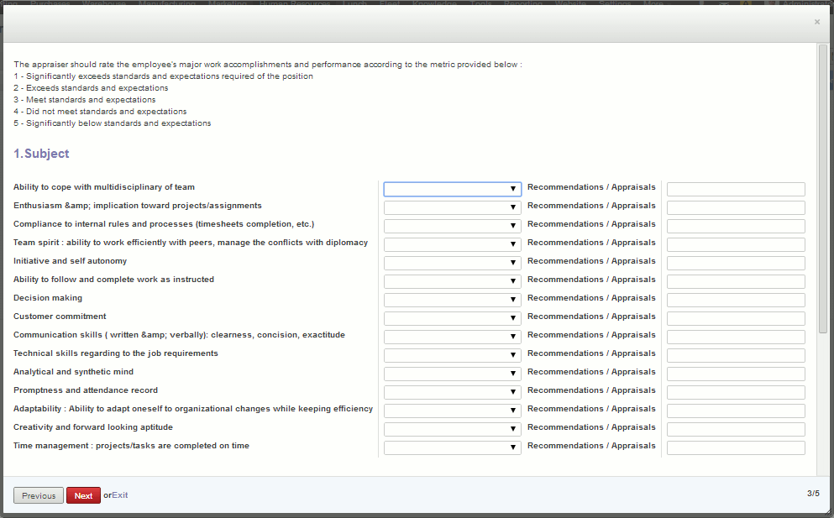Expand the Enthusiasm rating dropdown
Image resolution: width=834 pixels, height=518 pixels.
452,207
